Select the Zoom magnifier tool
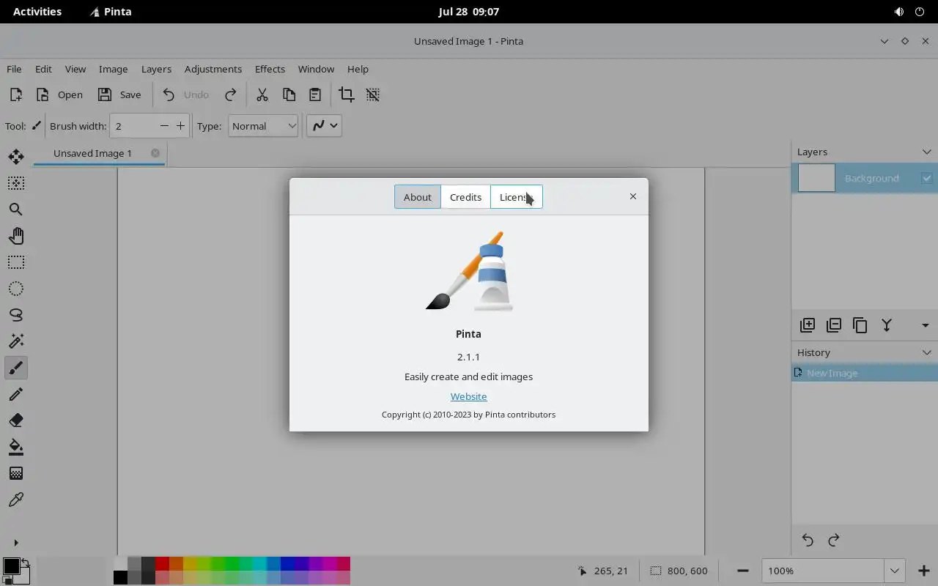This screenshot has width=938, height=586. 16,209
